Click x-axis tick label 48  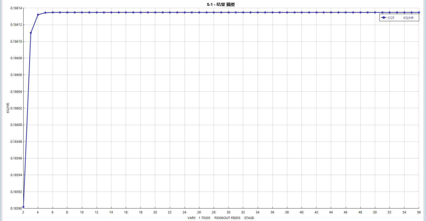(360, 212)
